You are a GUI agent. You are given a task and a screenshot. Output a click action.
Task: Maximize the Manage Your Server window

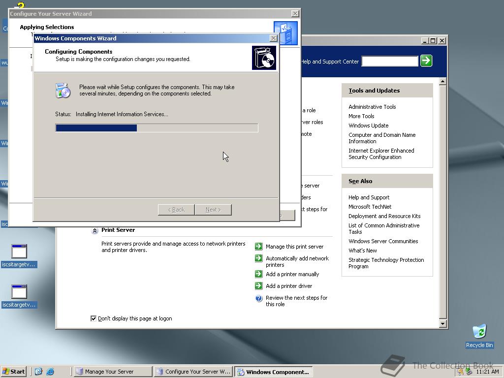click(433, 40)
